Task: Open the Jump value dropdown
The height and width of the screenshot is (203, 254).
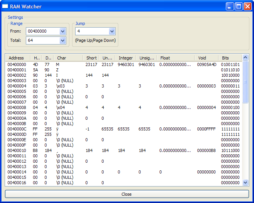Action: point(112,31)
